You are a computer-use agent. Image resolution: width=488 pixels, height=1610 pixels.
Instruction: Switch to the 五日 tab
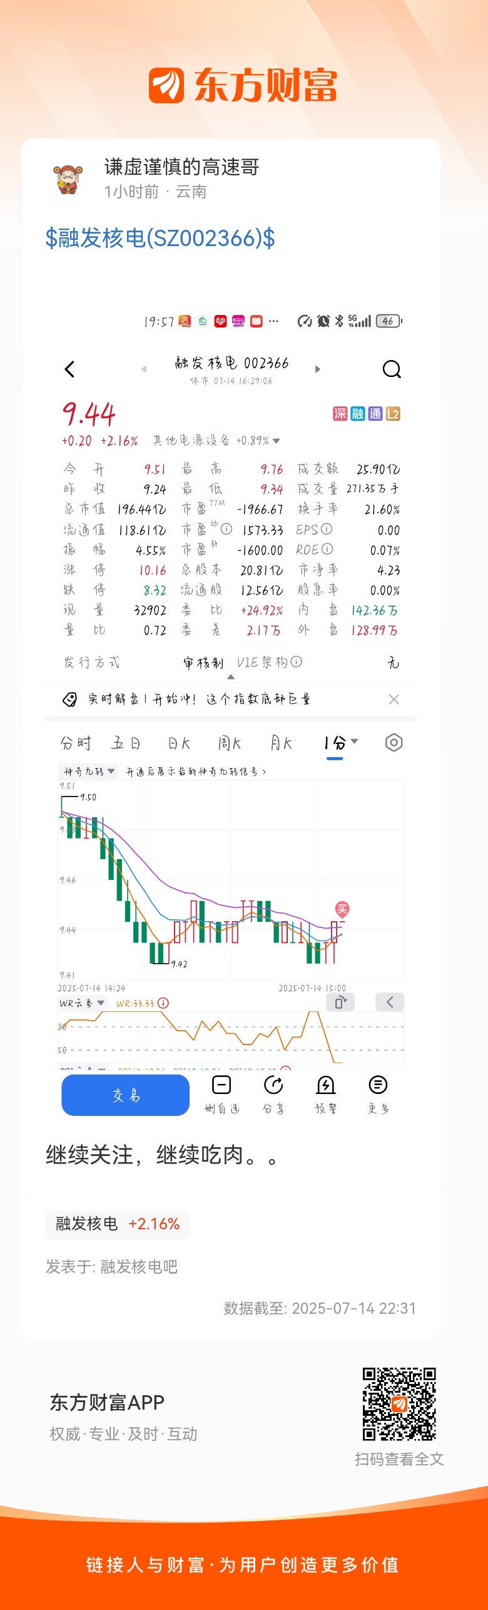pyautogui.click(x=126, y=743)
